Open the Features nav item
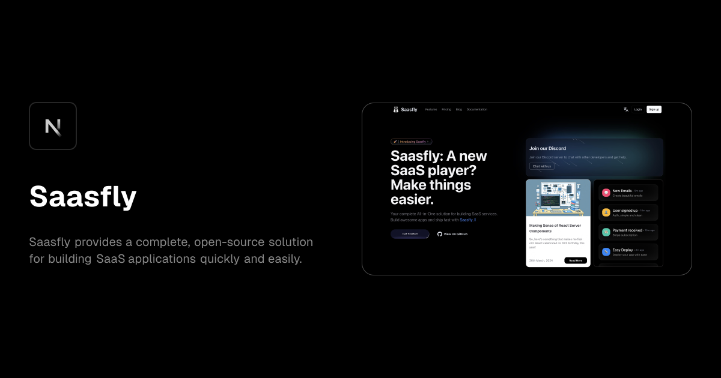This screenshot has width=721, height=378. tap(431, 109)
